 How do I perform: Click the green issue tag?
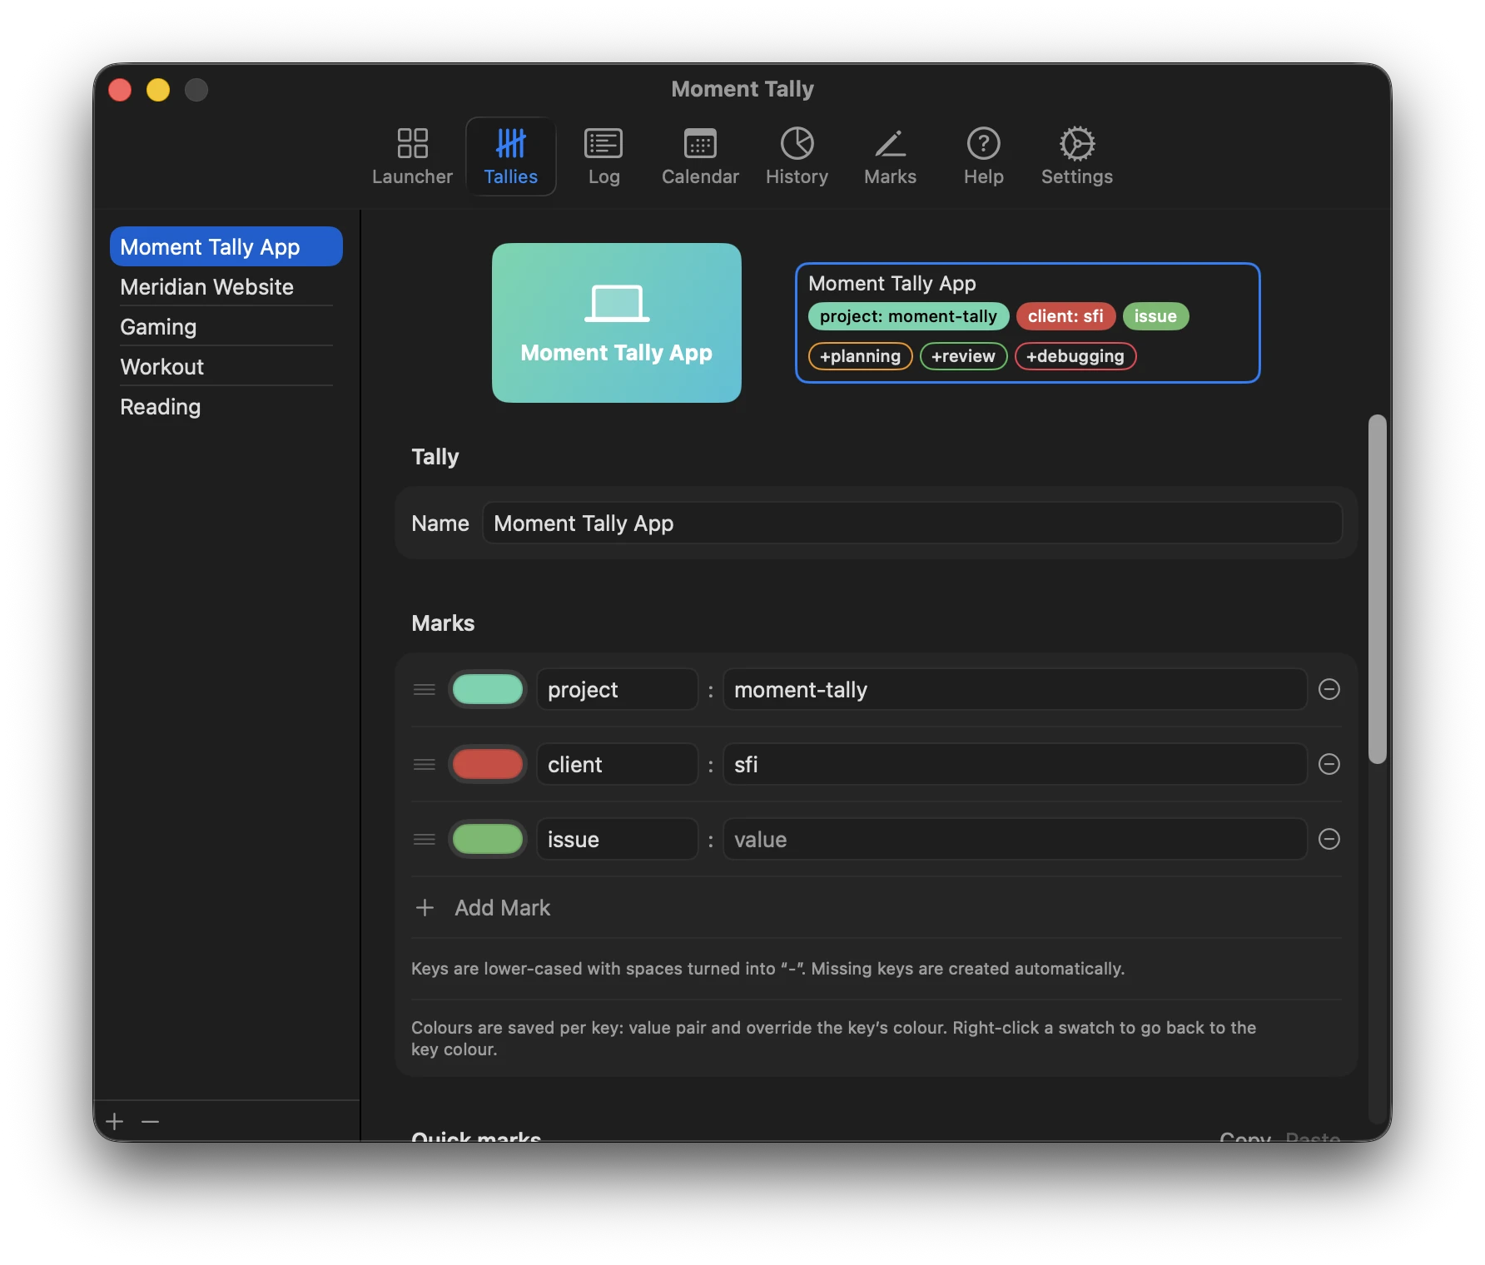1155,316
